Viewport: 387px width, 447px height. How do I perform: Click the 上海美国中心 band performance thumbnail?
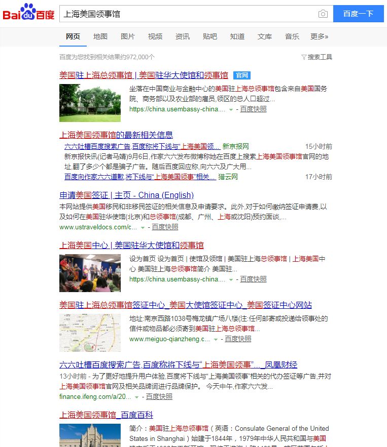tap(90, 273)
